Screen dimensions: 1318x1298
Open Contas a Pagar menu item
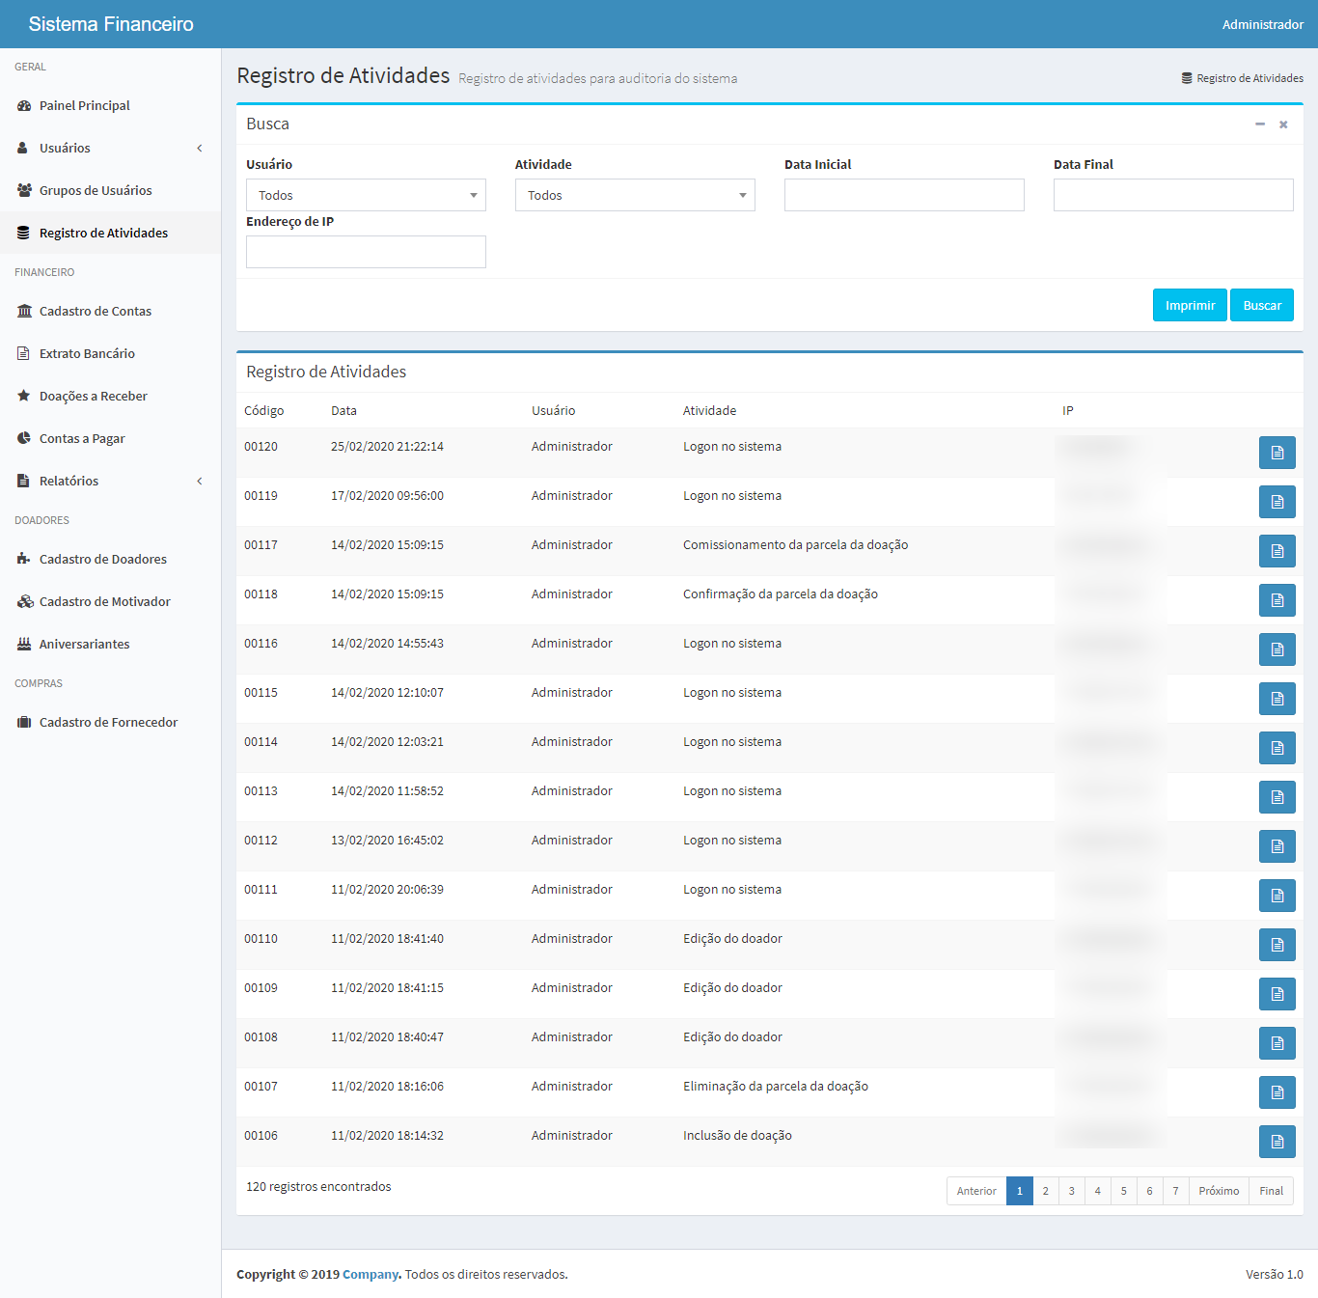tap(82, 438)
